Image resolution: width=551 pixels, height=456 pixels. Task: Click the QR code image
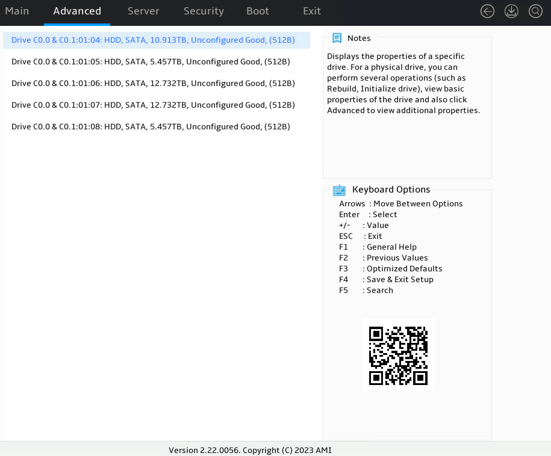tap(399, 356)
